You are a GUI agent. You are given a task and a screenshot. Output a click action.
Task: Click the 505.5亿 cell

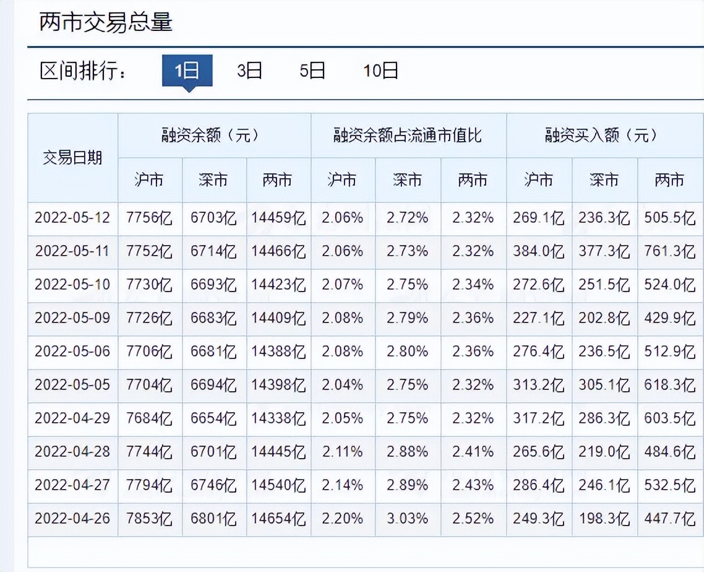[670, 219]
